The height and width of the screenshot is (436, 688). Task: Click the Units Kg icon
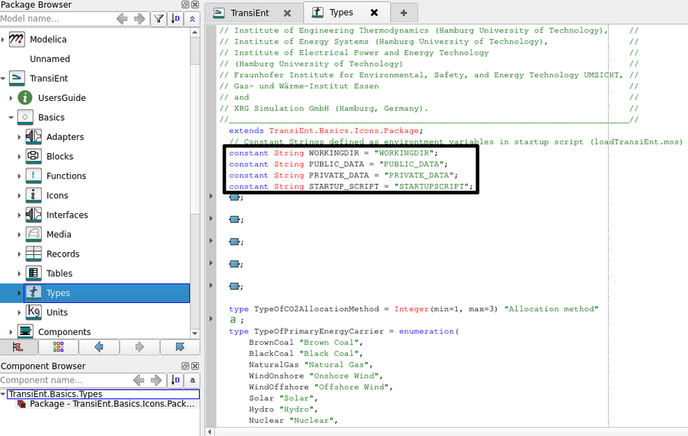34,313
